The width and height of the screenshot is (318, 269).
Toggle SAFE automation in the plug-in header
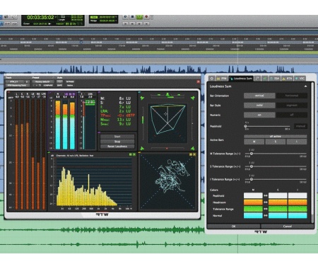59,85
